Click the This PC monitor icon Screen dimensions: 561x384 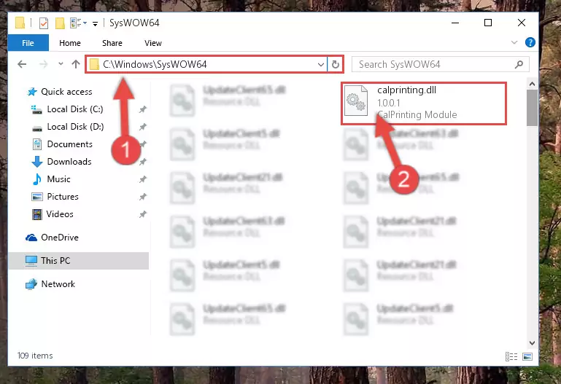31,261
